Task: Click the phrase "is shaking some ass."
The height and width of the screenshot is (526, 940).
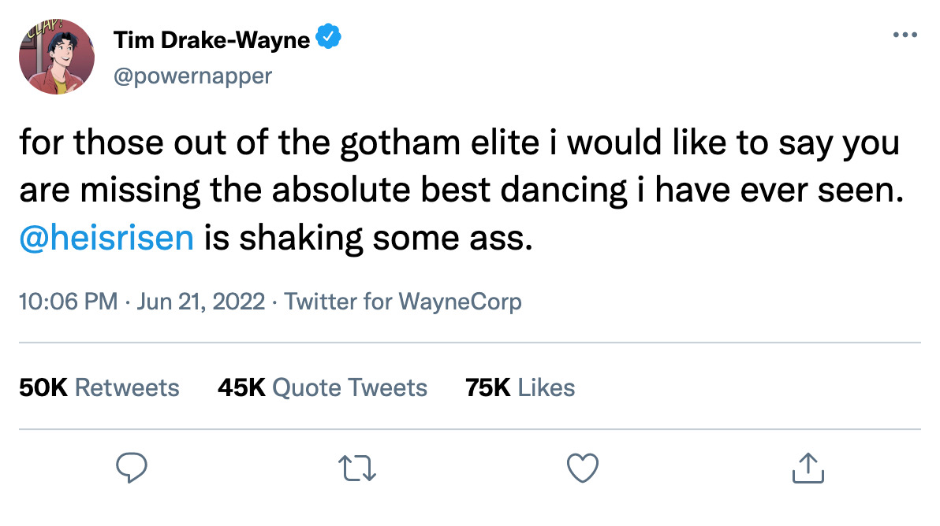Action: click(x=365, y=236)
